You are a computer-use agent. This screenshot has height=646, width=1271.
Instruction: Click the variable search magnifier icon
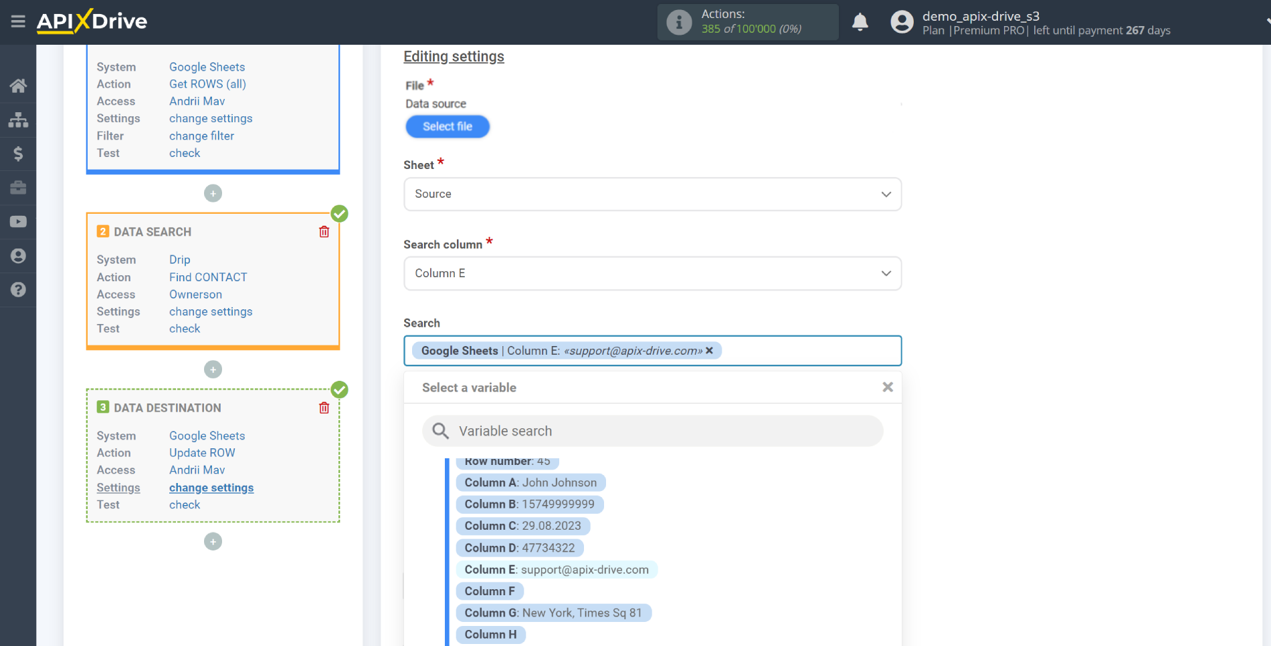click(440, 431)
